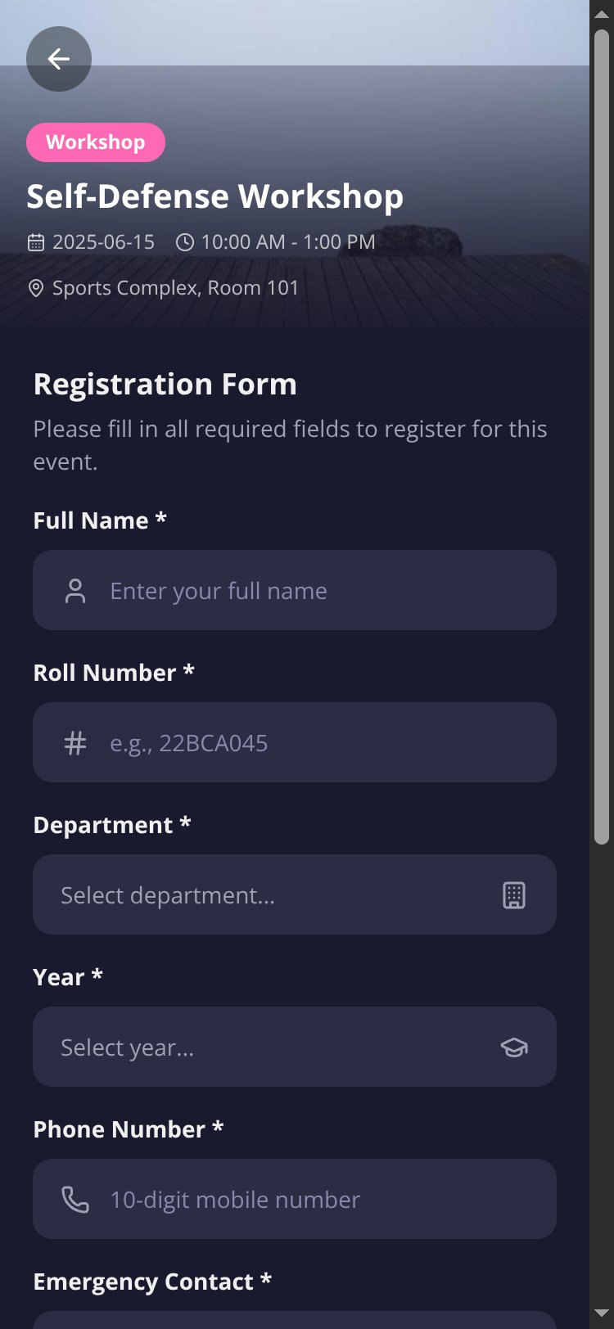Focus the 10-digit mobile number field
Screen dimensions: 614x1329
295,1199
